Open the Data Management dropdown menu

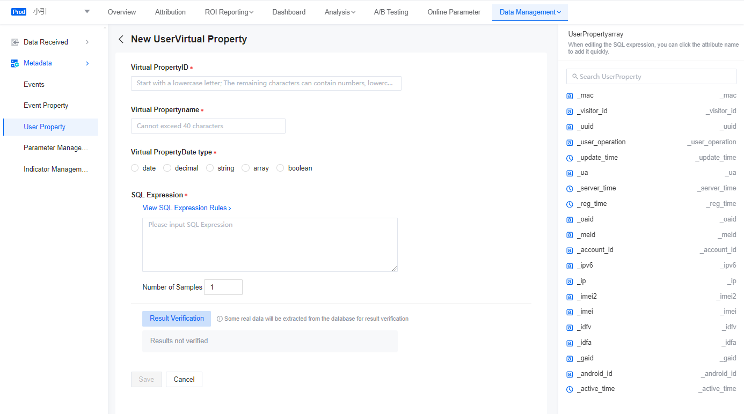click(x=530, y=12)
